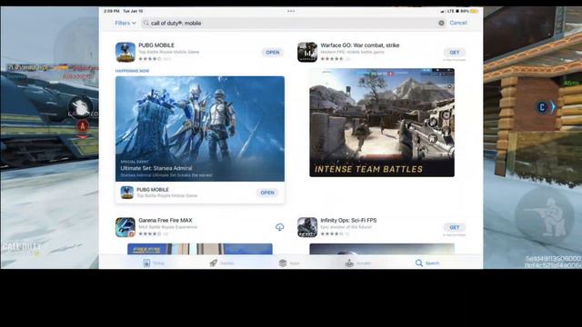Image resolution: width=582 pixels, height=327 pixels.
Task: Switch to the Today tab
Action: pyautogui.click(x=154, y=263)
